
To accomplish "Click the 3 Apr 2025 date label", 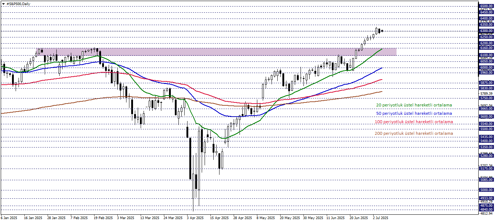I will pos(196,218).
